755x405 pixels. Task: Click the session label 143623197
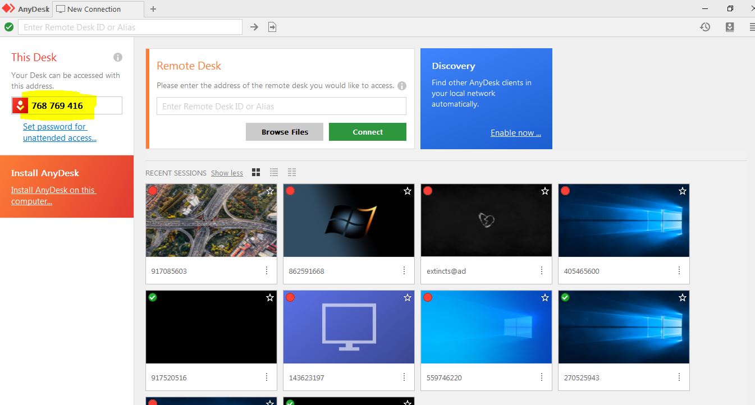(306, 378)
